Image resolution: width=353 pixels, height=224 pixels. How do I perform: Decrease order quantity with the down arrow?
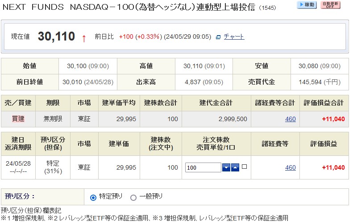(x=226, y=167)
